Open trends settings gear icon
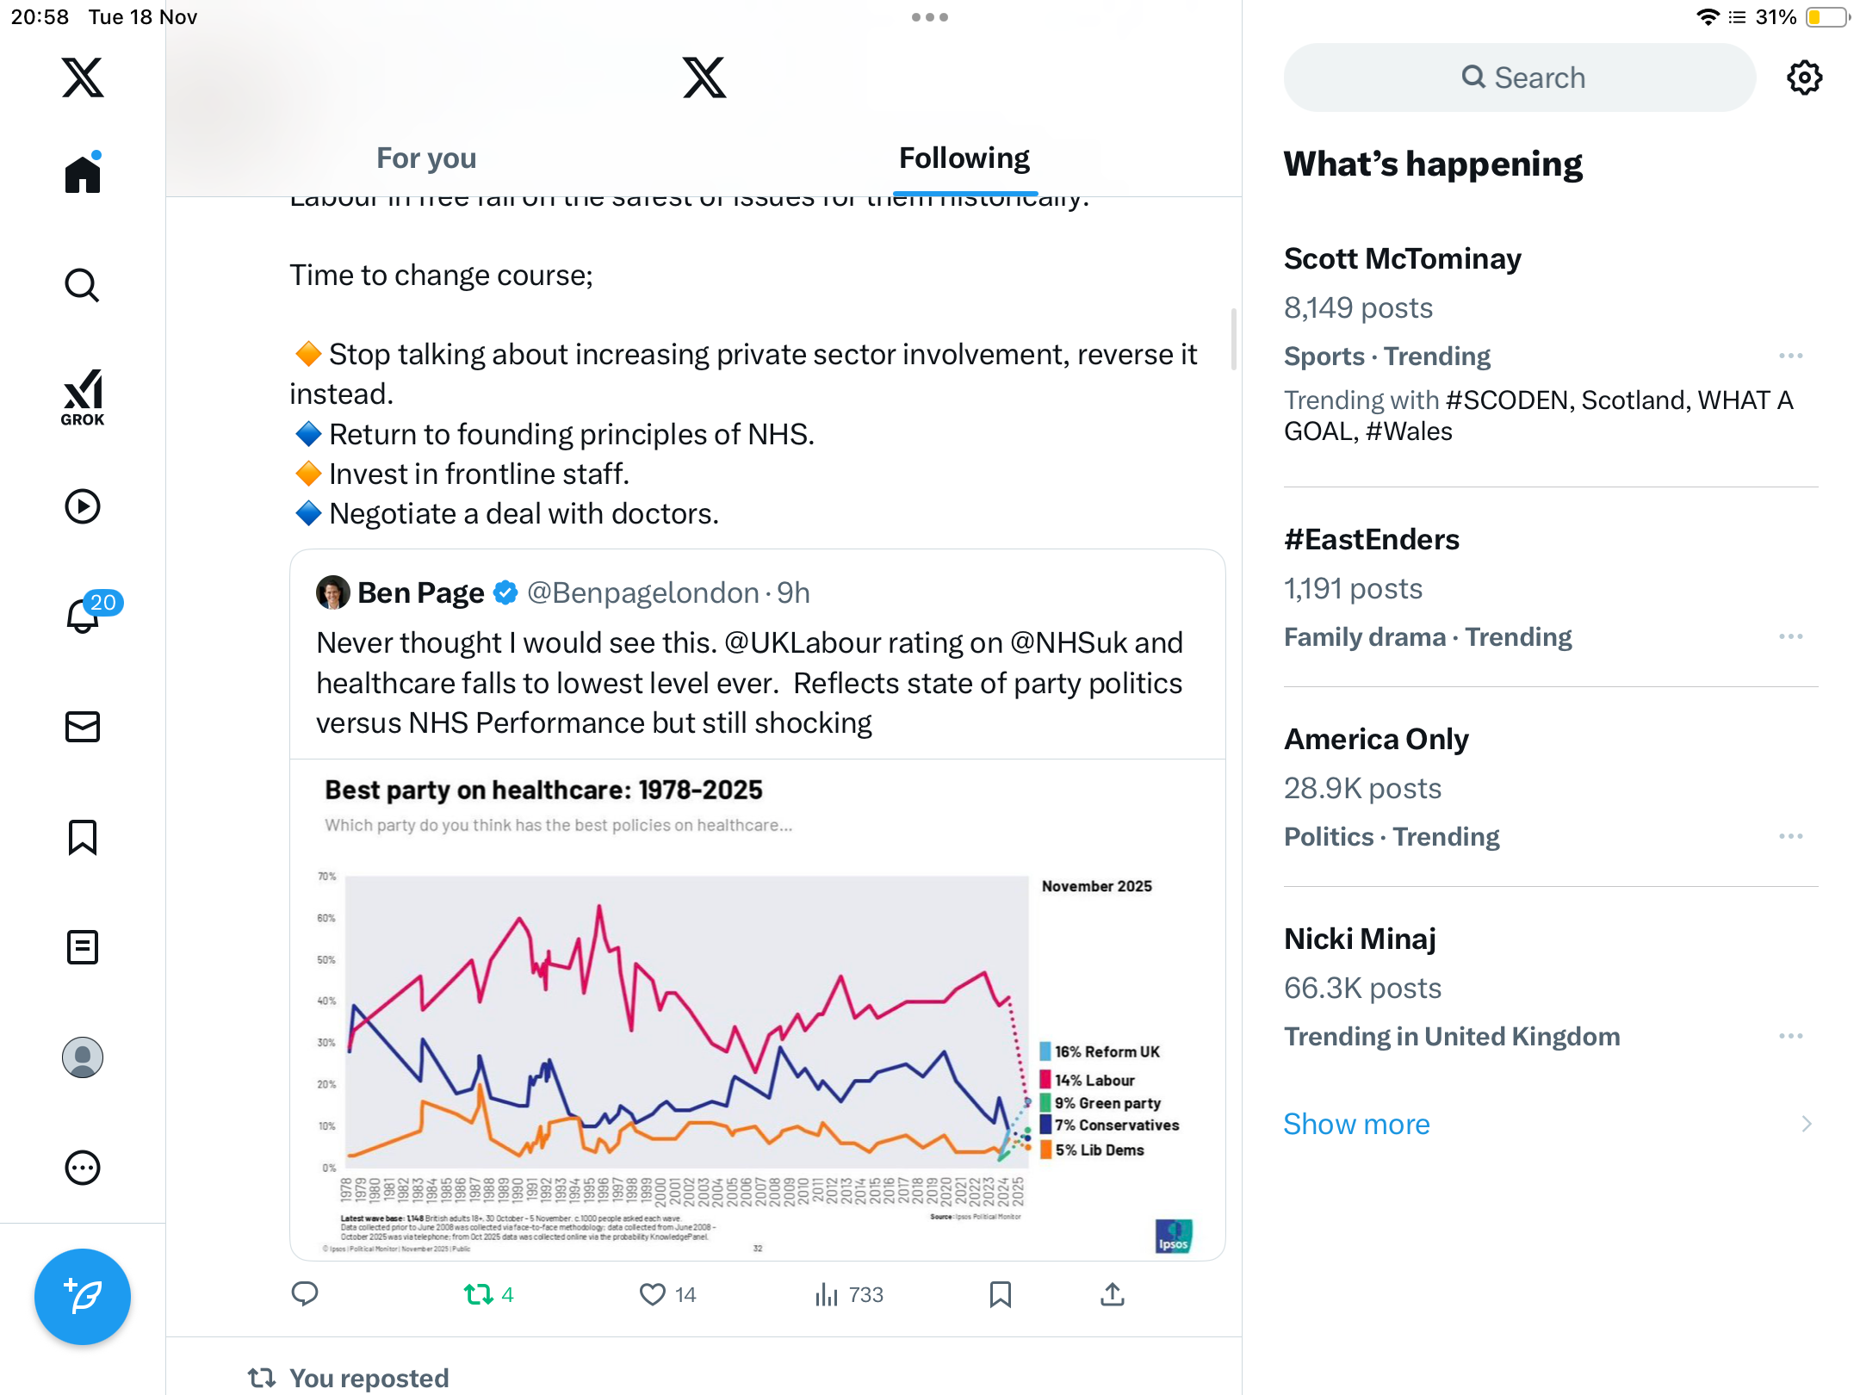Viewport: 1860px width, 1395px height. (1804, 77)
